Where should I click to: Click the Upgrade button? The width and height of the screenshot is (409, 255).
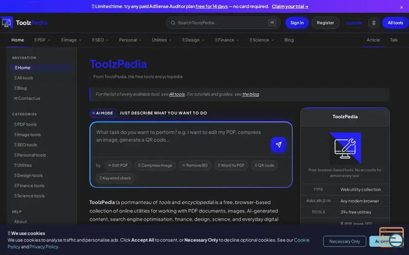354,23
